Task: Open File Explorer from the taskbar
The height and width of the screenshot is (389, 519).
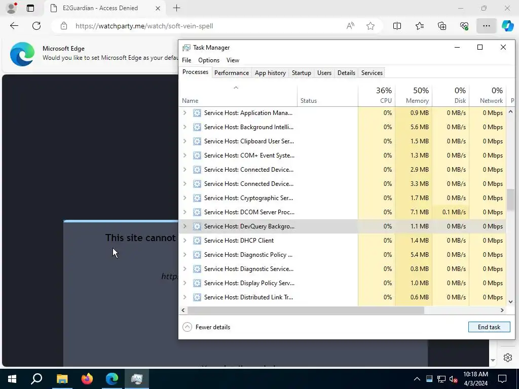Action: tap(62, 379)
